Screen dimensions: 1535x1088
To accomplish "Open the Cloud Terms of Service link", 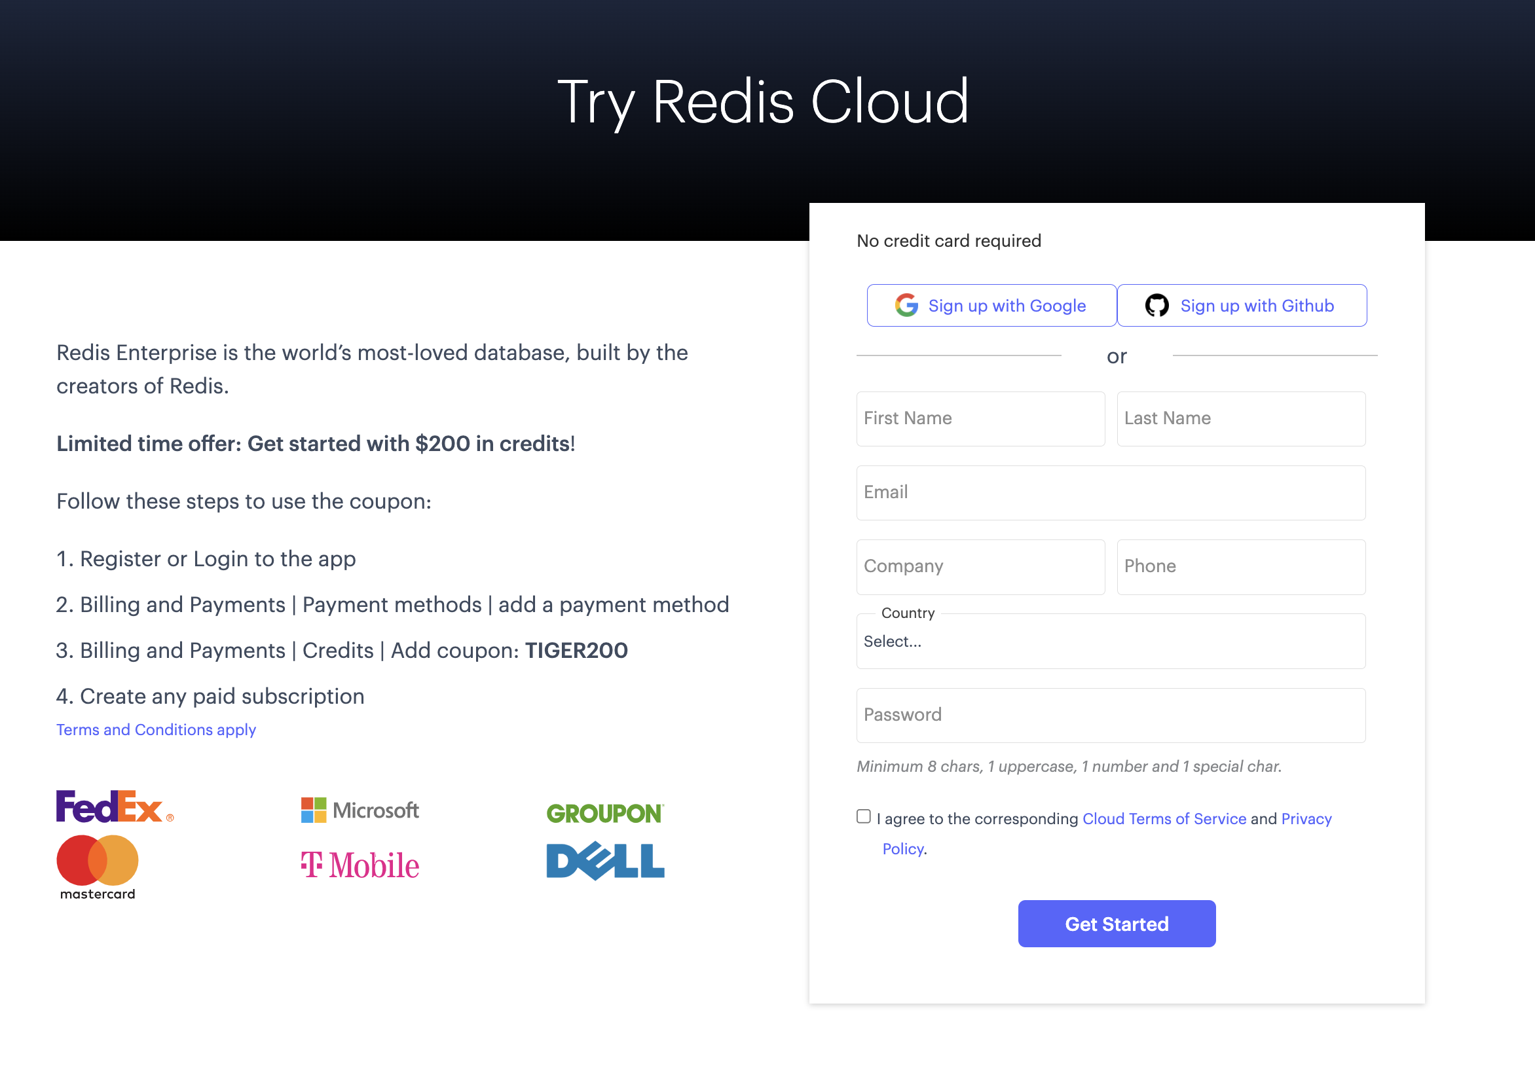I will 1164,819.
